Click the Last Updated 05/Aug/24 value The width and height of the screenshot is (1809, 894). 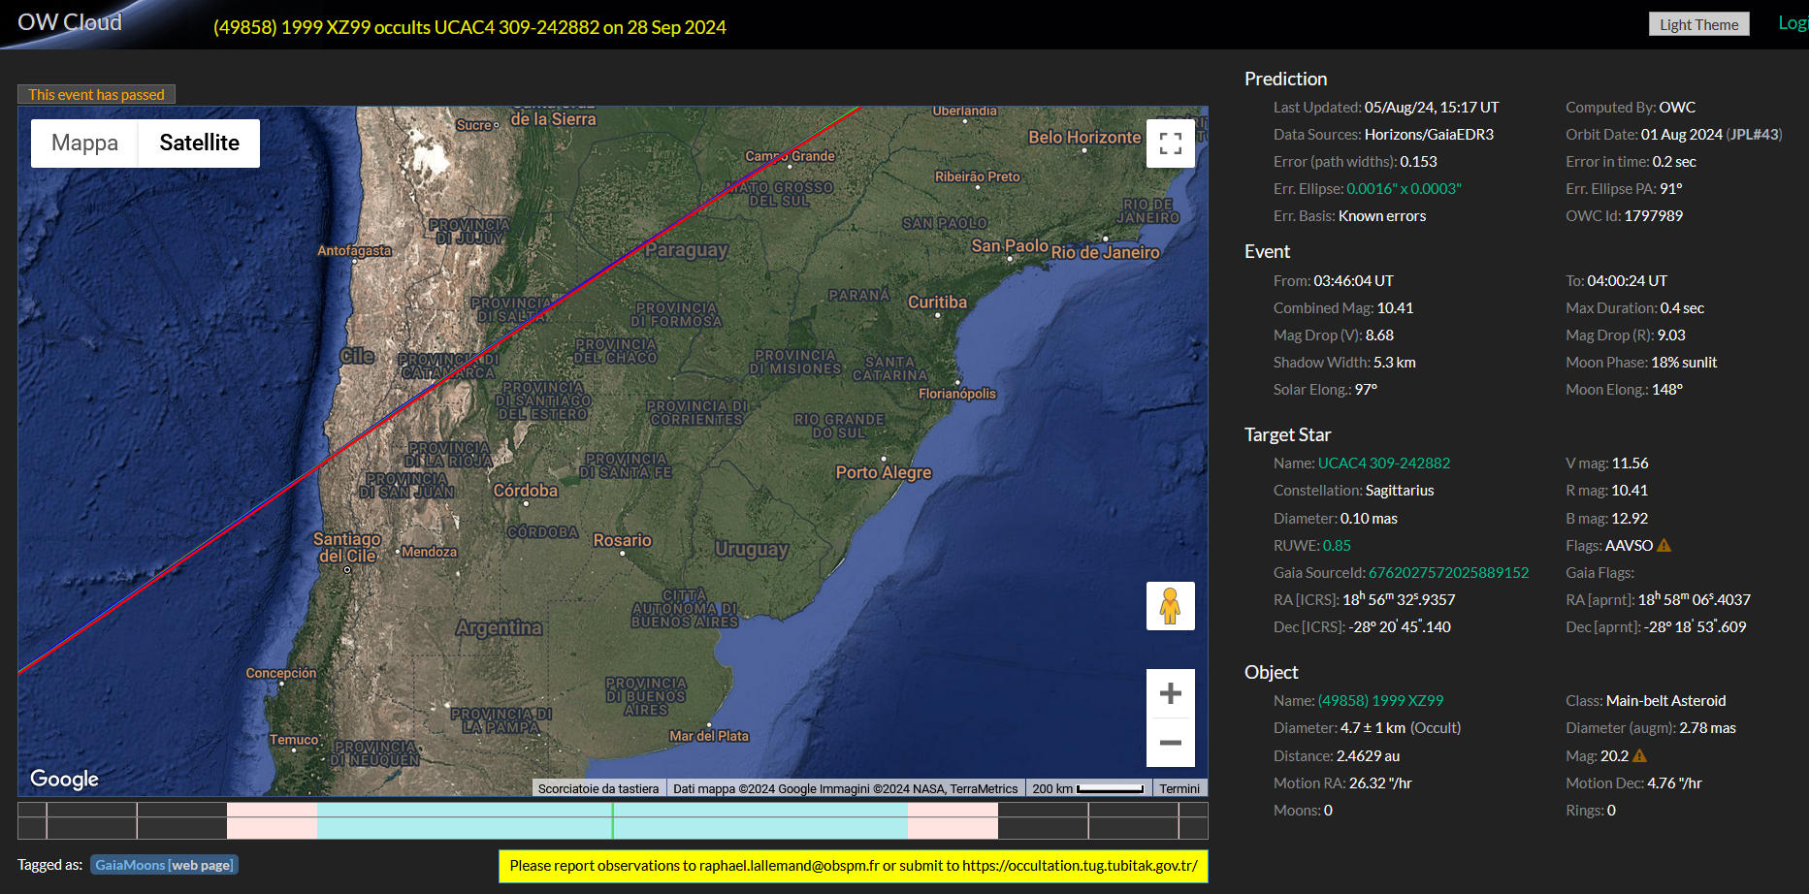pyautogui.click(x=1432, y=108)
